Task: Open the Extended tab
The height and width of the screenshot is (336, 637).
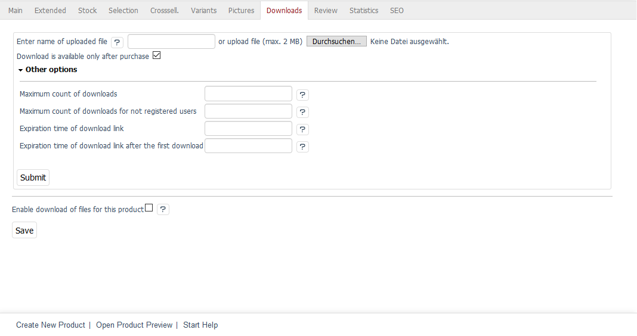Action: (50, 11)
